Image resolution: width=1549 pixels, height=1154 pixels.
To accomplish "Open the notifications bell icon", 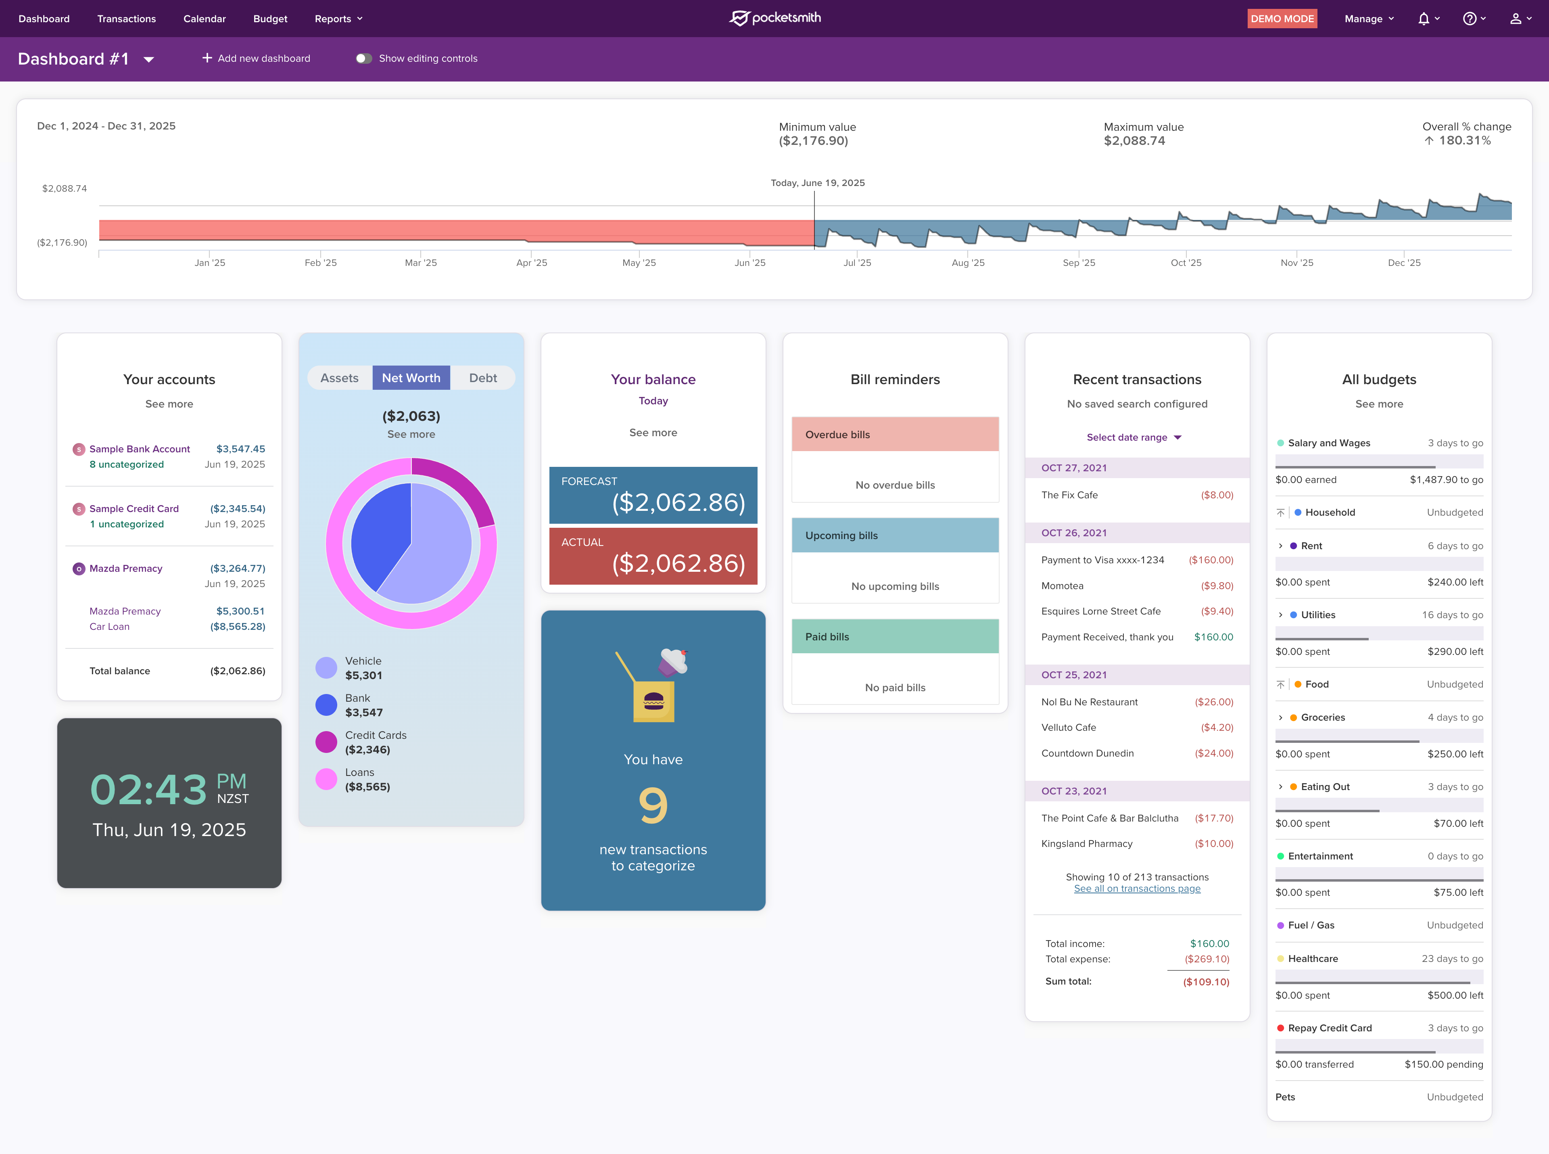I will (1423, 19).
